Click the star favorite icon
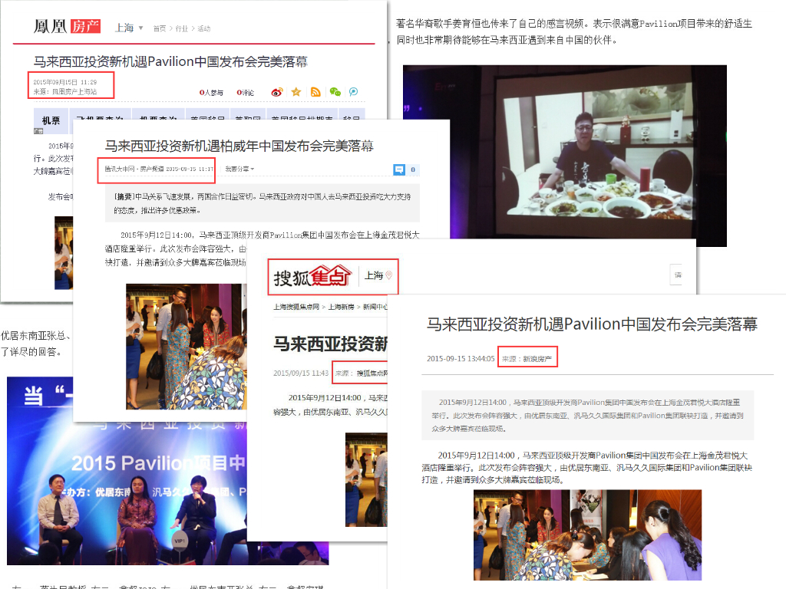This screenshot has height=589, width=786. pos(296,92)
